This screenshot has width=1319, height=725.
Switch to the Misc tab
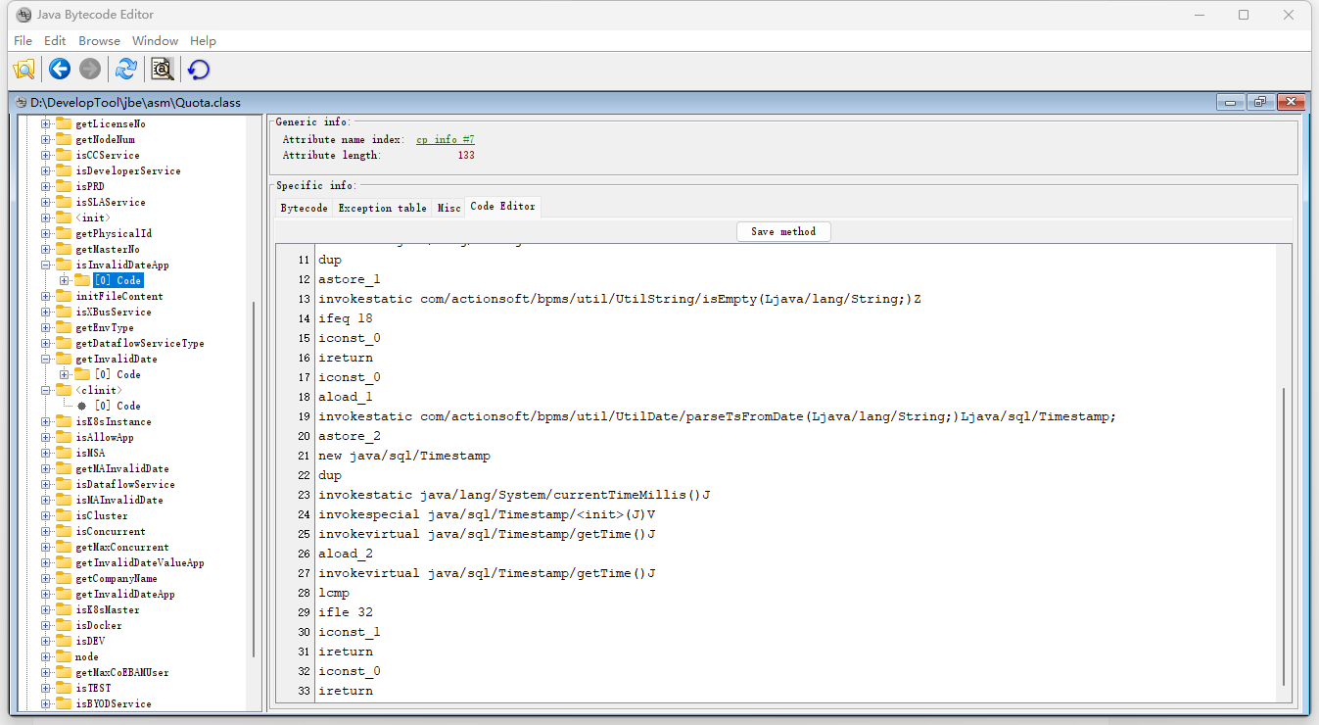(448, 208)
